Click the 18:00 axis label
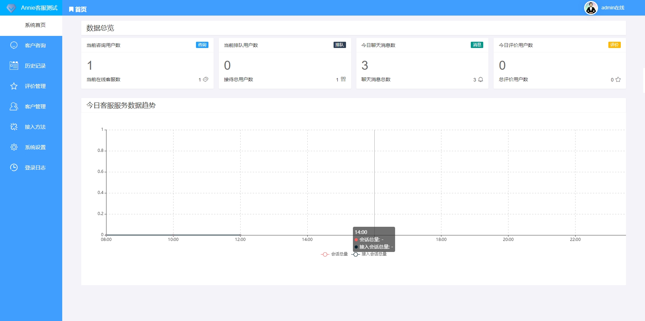Viewport: 645px width, 321px height. [441, 240]
